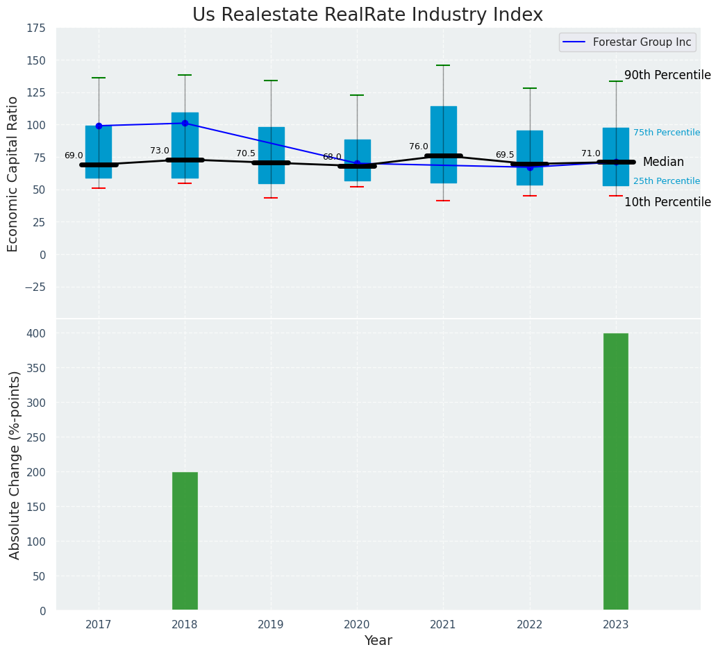Screen dimensions: 718x654
Task: Click the Median annotation text
Action: [663, 162]
